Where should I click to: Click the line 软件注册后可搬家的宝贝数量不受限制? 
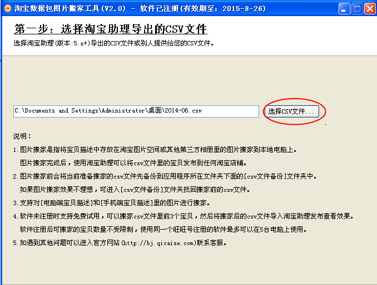pyautogui.click(x=163, y=230)
